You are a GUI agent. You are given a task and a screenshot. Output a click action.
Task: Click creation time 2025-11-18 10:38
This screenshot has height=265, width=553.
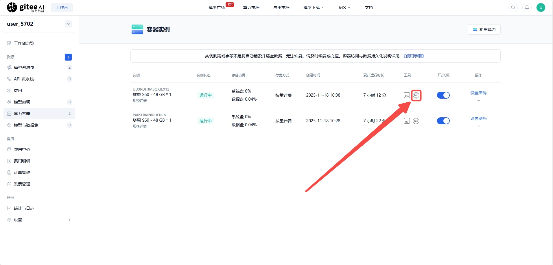pyautogui.click(x=323, y=95)
